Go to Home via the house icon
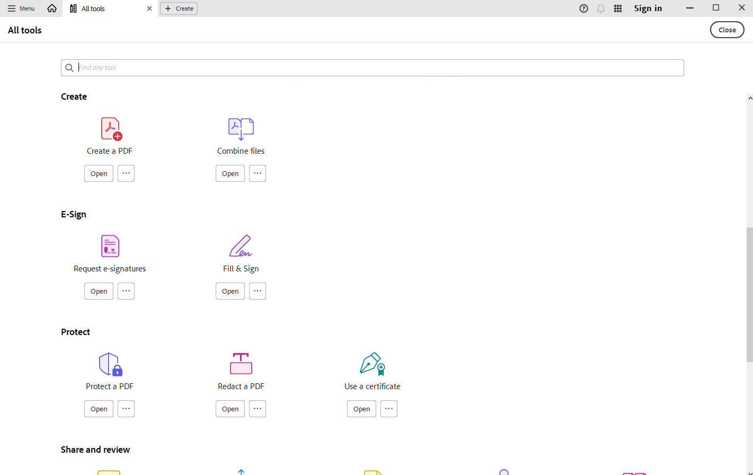The image size is (753, 475). [x=52, y=8]
